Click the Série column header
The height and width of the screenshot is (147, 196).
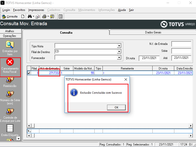[x=67, y=68]
